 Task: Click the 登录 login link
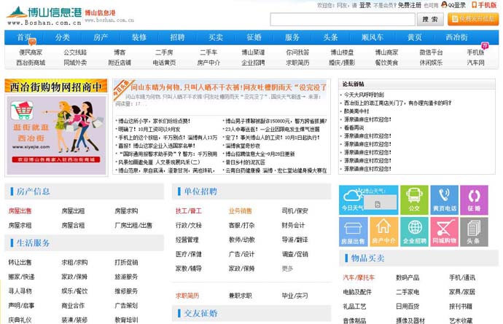(x=364, y=5)
